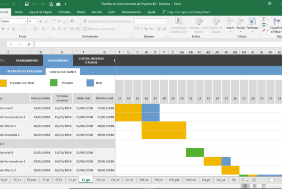The height and width of the screenshot is (189, 282).
Task: Click the Formatar cells button
Action: pyautogui.click(x=252, y=25)
